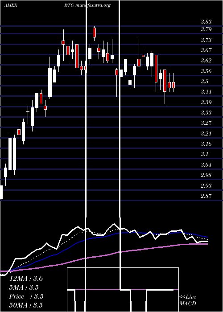Screen dimensions: 223x312
Task: Select the 3.79 price axis label
Action: pos(206,29)
